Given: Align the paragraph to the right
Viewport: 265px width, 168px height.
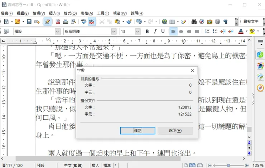Looking at the screenshot, I should pos(189,32).
